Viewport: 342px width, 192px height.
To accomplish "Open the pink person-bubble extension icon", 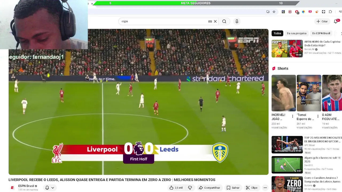I will 310,12.
